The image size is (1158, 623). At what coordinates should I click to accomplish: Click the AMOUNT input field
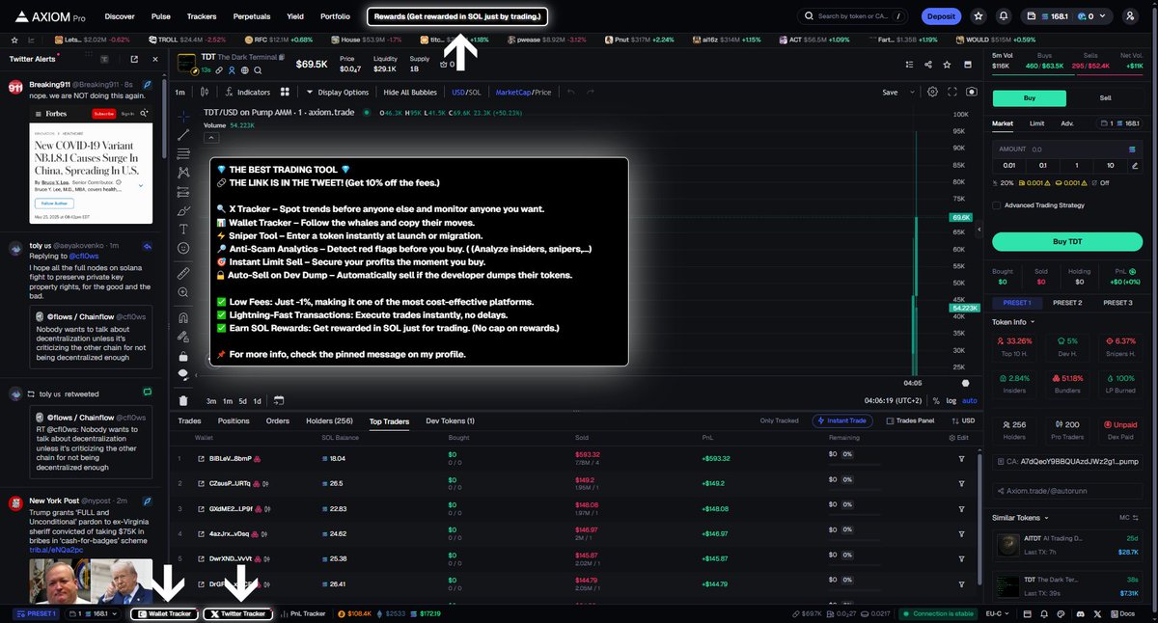coord(1066,149)
